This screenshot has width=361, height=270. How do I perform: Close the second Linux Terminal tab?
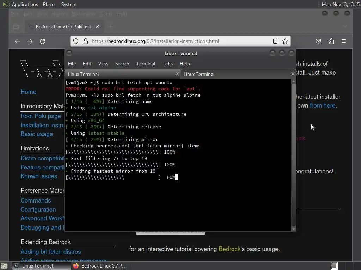point(293,74)
